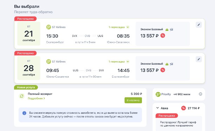Viewport: 215px width, 131px height.
Task: Open the S7 Priority miles info icon
Action: coord(201,94)
